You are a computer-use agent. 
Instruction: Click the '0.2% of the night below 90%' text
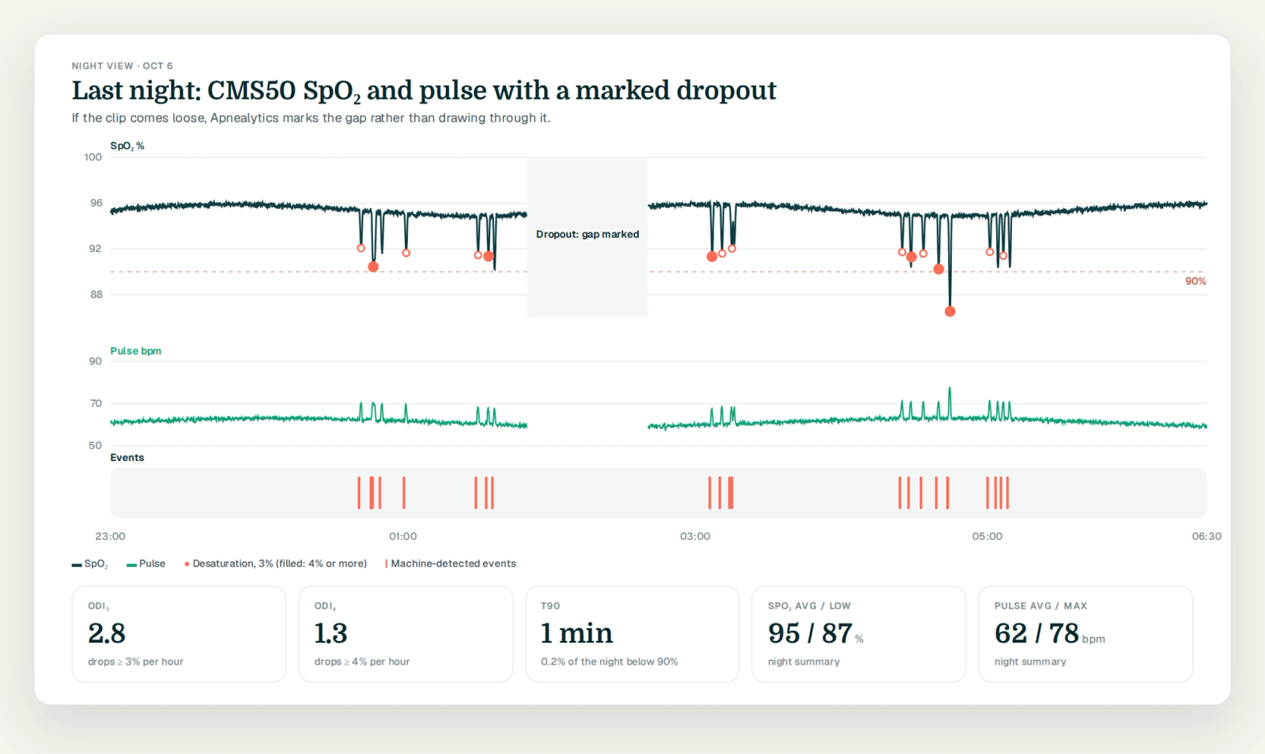(x=609, y=662)
